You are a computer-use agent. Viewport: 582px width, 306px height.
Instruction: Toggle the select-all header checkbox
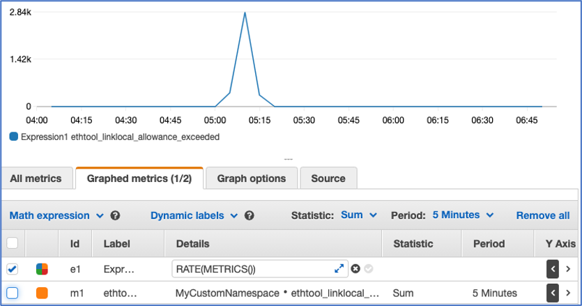(x=13, y=243)
